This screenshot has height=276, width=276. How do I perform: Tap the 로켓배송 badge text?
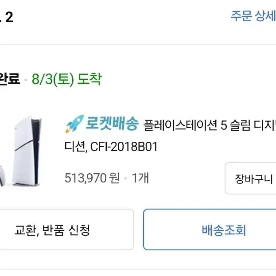point(112,124)
